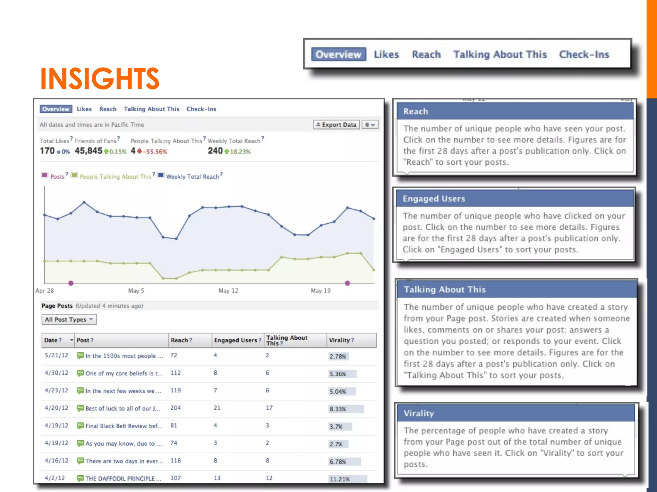Click the help icon beside the People Talking About This stat

[x=204, y=138]
